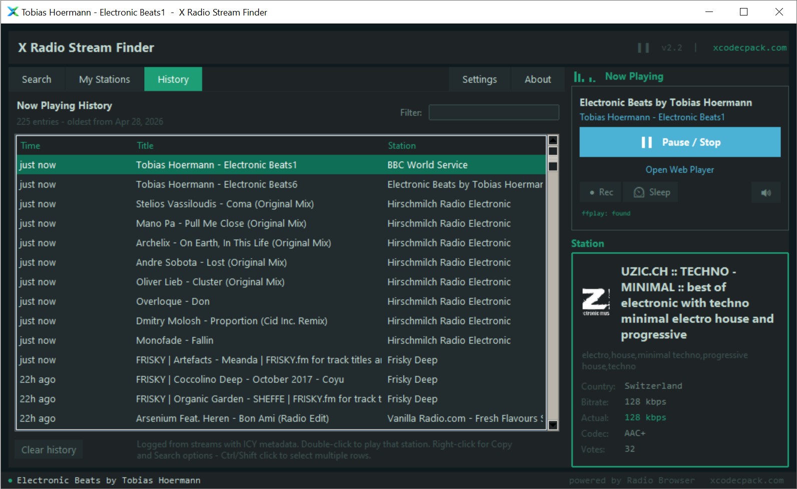Select Stelios Vassiloudis - Coma row
Viewport: 797px width, 489px height.
click(x=282, y=203)
